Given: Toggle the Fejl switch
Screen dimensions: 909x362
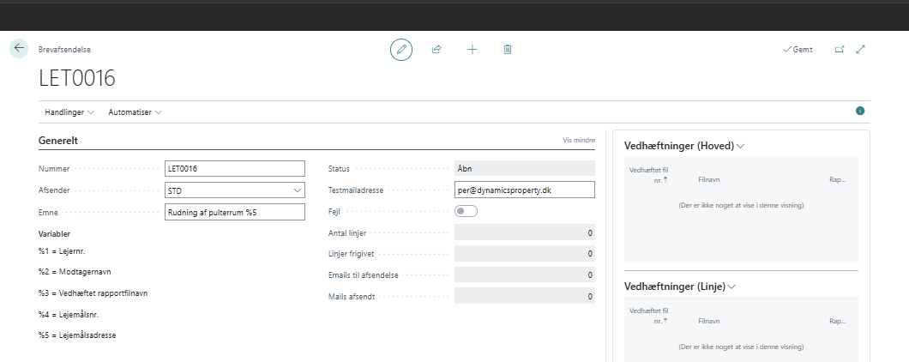Looking at the screenshot, I should point(467,211).
